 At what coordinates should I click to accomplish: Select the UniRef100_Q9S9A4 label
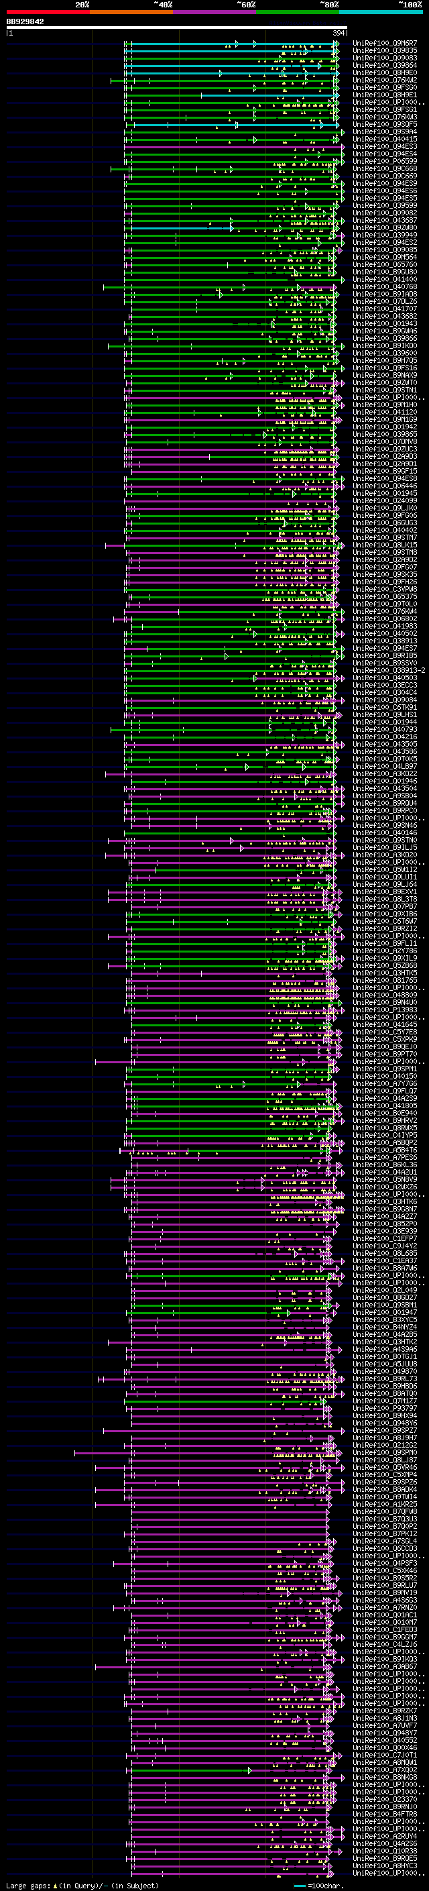[385, 132]
